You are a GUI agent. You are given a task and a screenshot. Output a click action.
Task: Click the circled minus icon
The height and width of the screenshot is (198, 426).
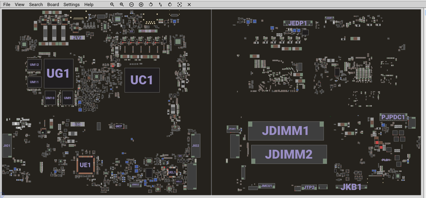pyautogui.click(x=131, y=5)
